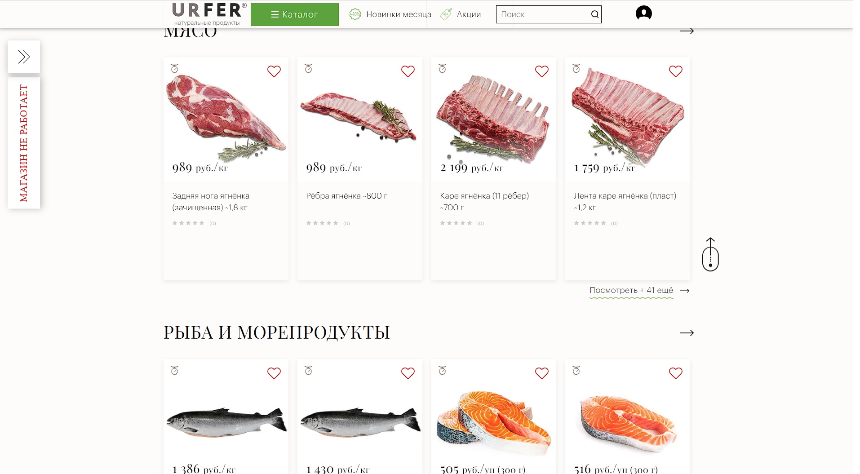
Task: Open Рыба и морепродукты section arrow
Action: (x=687, y=333)
